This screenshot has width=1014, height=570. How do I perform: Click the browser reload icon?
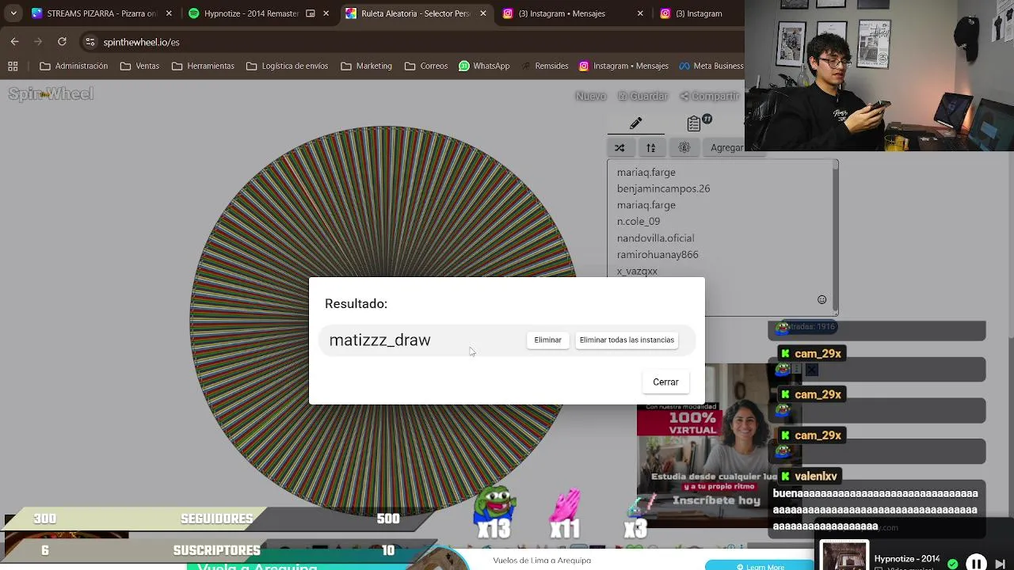(62, 42)
